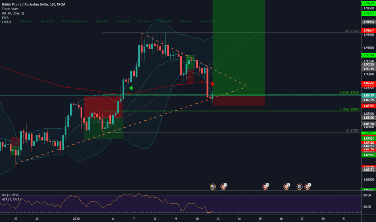The height and width of the screenshot is (222, 376).
Task: Open the event icon with badge 2
Action: click(x=287, y=186)
